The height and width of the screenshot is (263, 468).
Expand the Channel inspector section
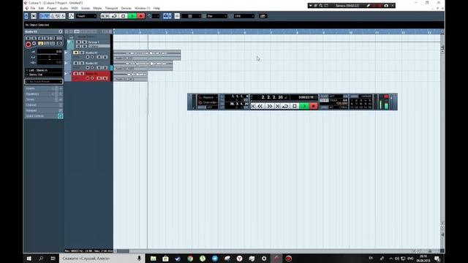tap(44, 105)
